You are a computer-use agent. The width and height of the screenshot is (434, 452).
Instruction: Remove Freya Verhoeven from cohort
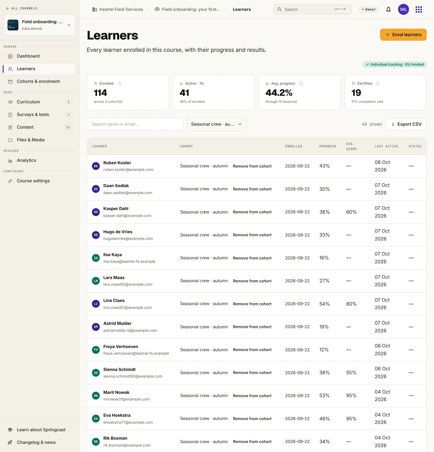(x=252, y=350)
